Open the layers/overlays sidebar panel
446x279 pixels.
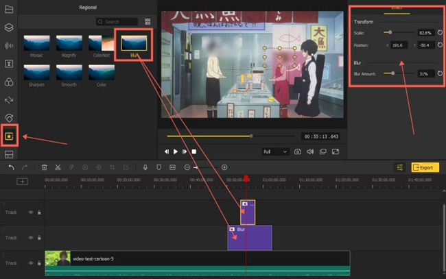tap(9, 27)
